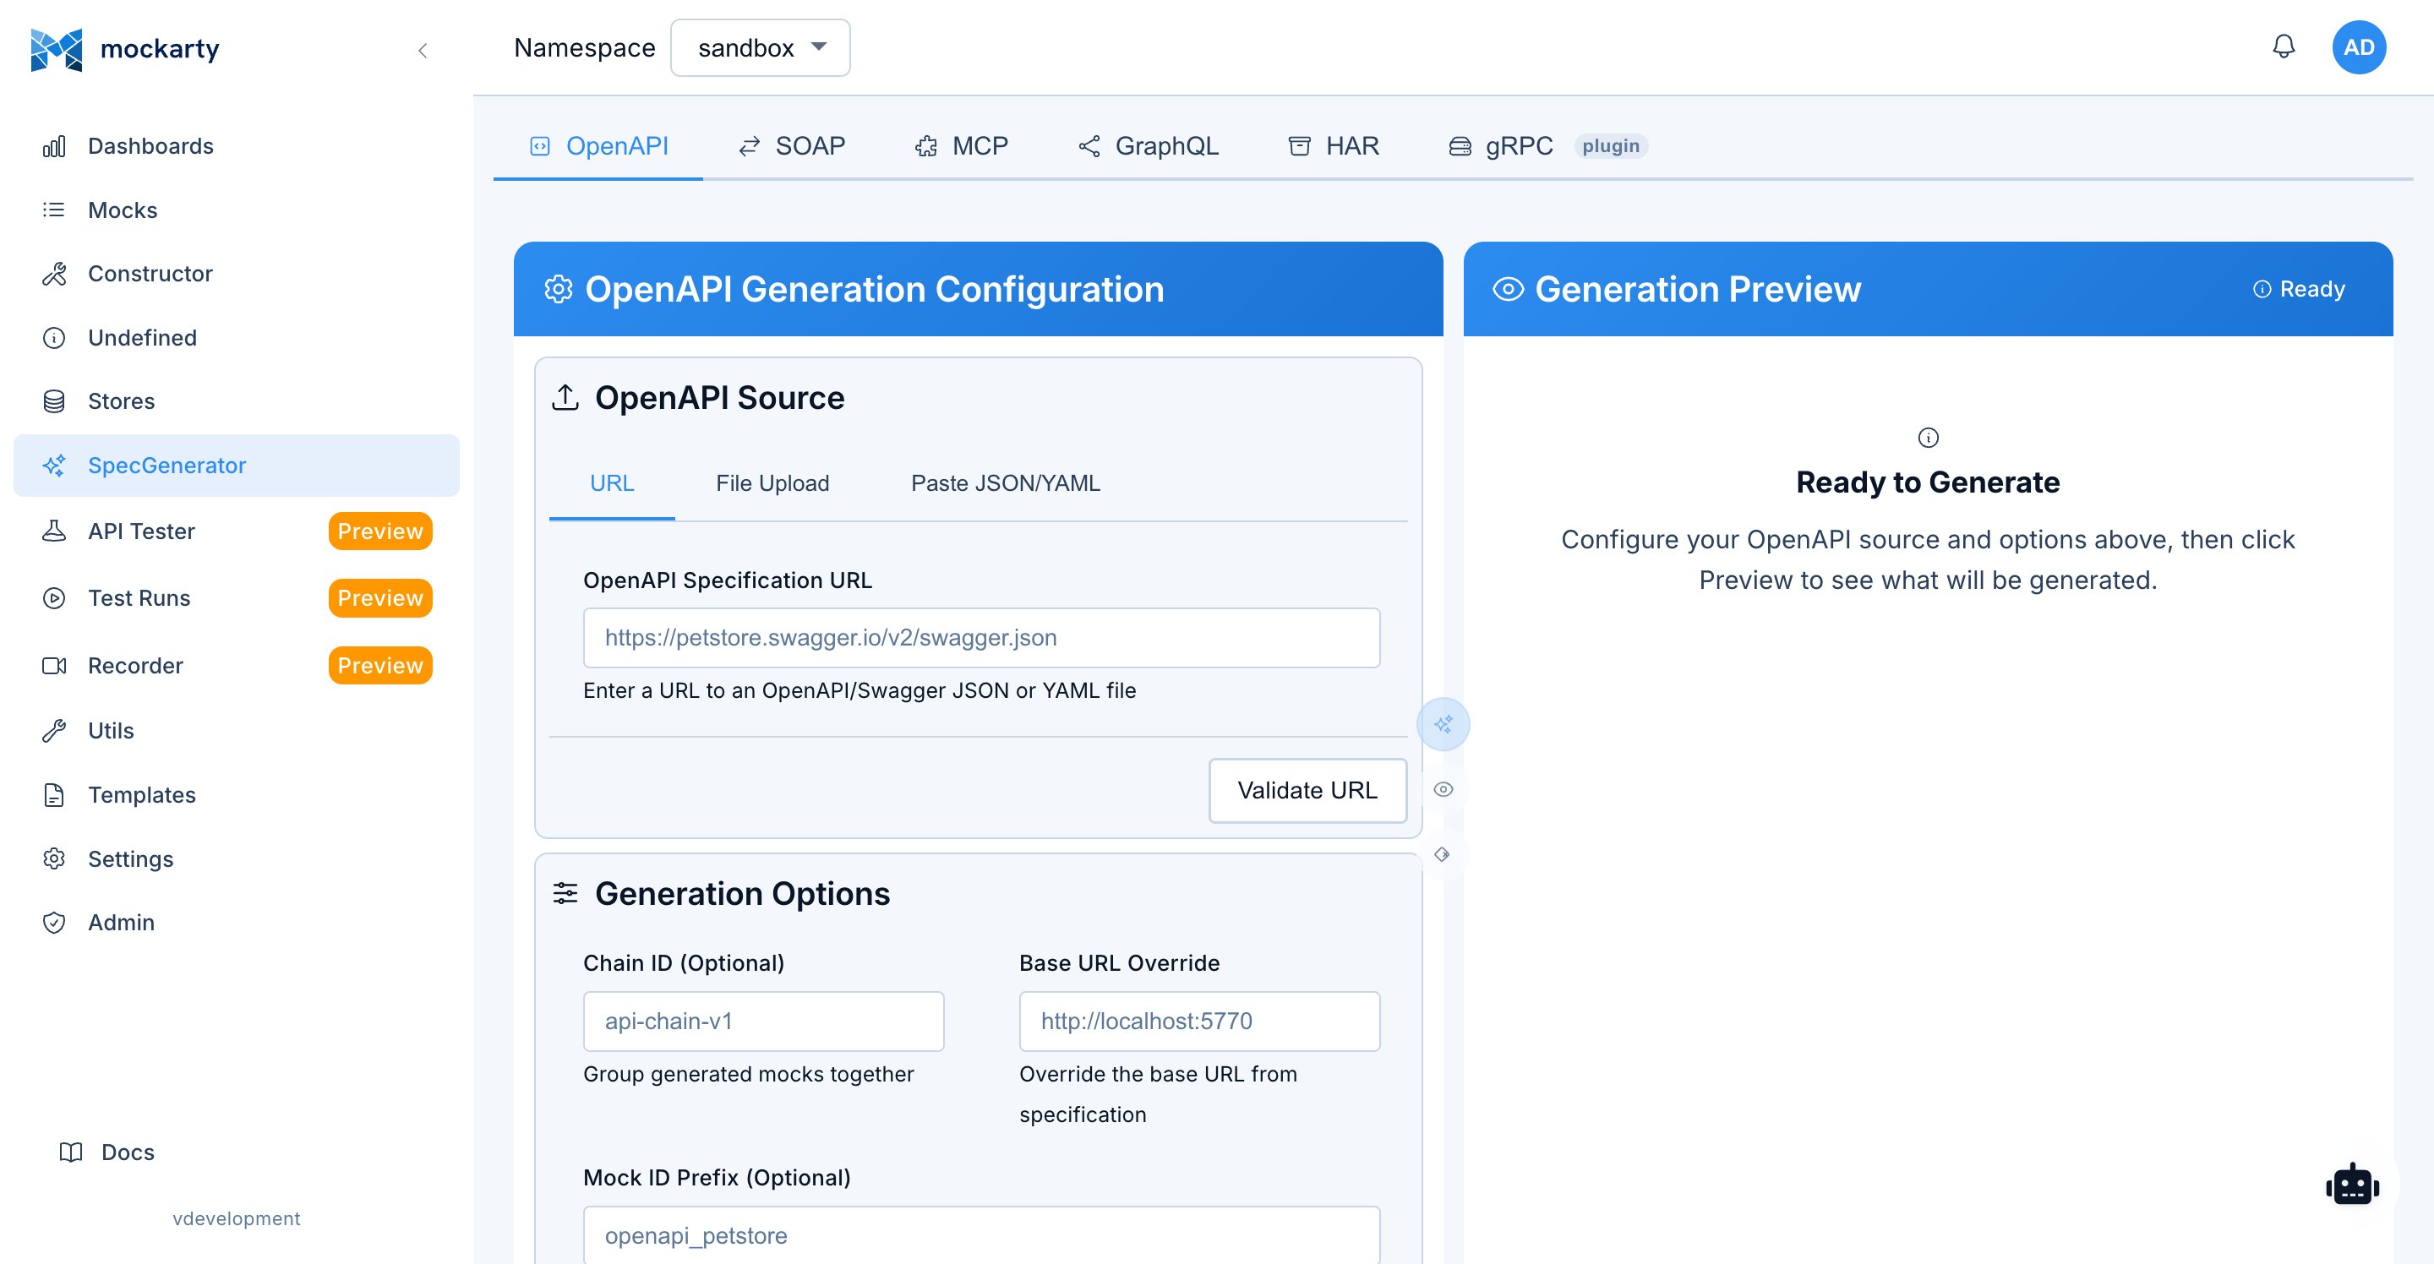Click the API Tester flask icon
The image size is (2434, 1264).
54,531
